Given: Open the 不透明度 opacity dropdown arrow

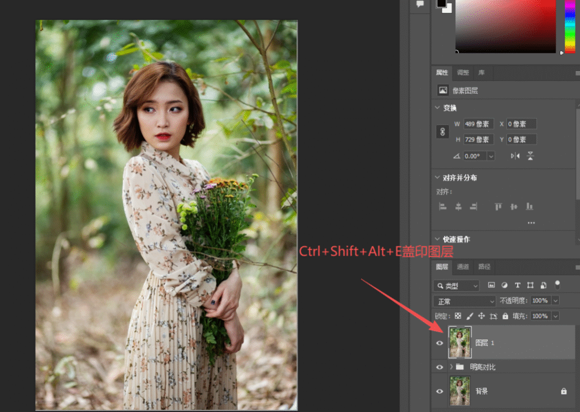Looking at the screenshot, I should [x=556, y=300].
